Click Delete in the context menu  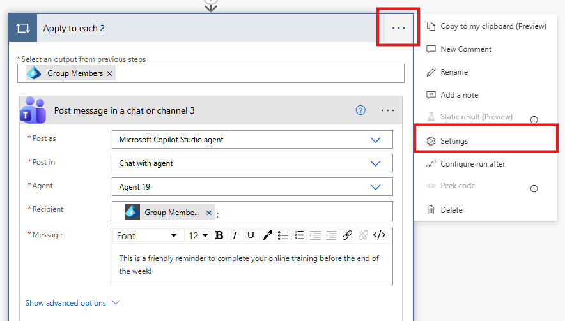451,210
